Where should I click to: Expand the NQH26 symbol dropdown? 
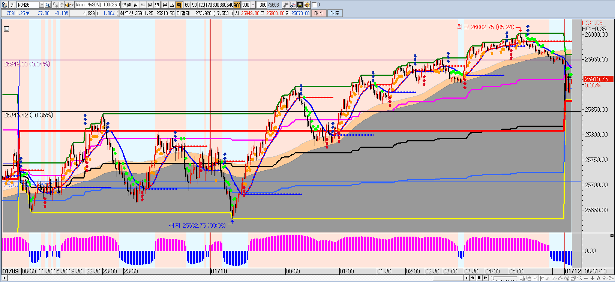[42, 5]
